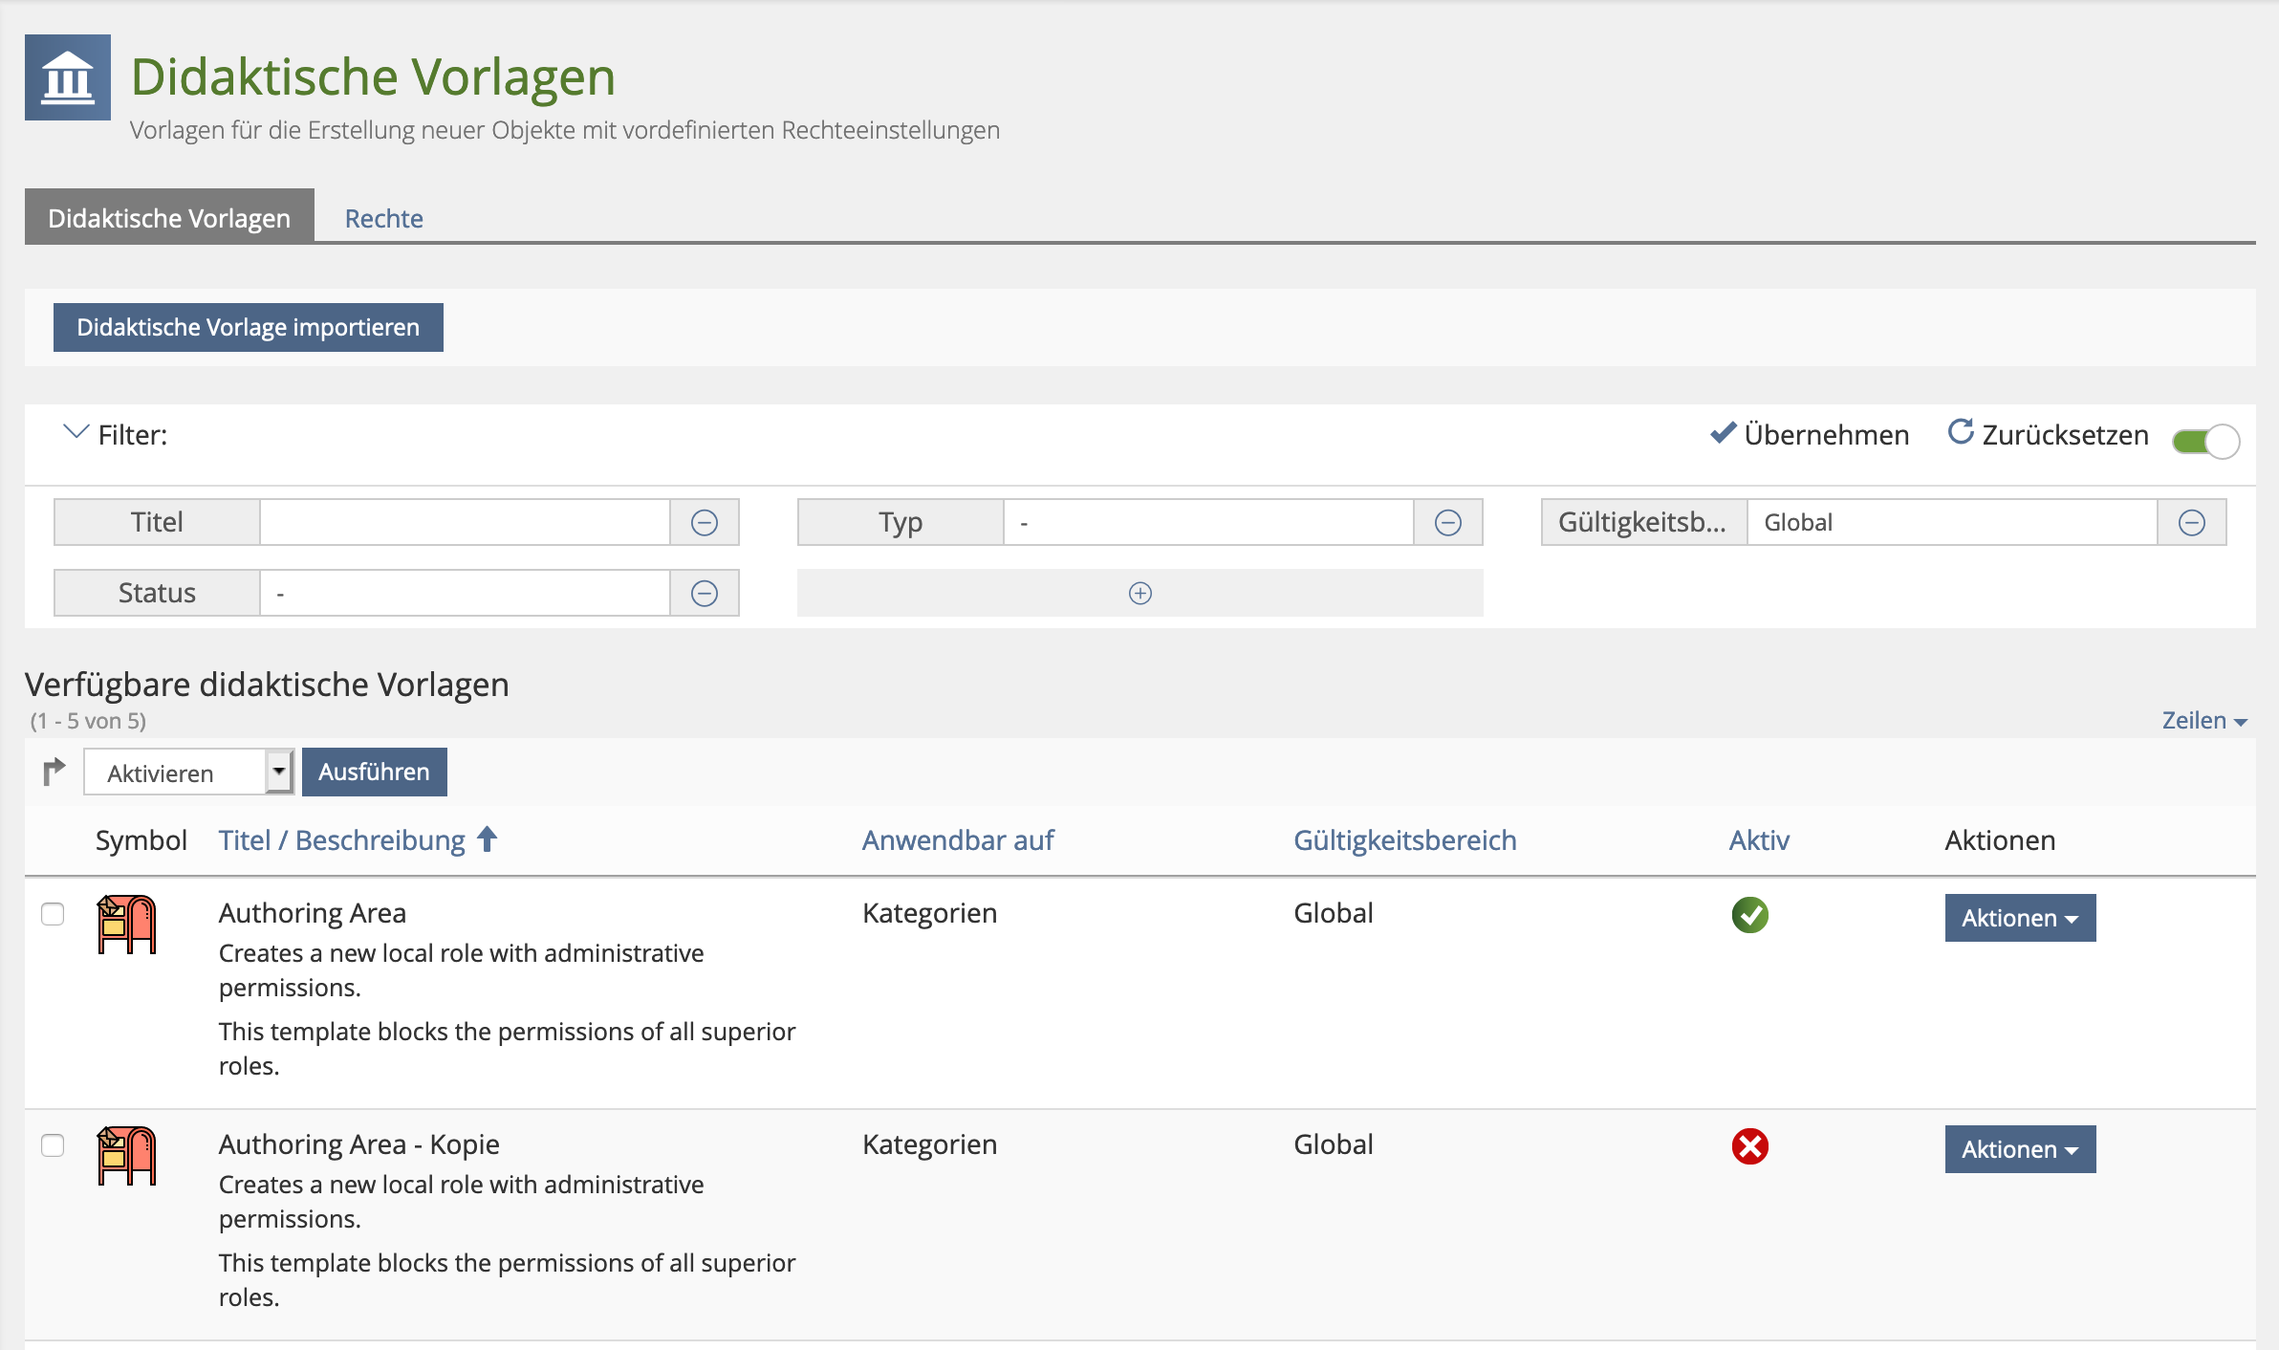
Task: Add a new filter with plus icon
Action: (x=1139, y=594)
